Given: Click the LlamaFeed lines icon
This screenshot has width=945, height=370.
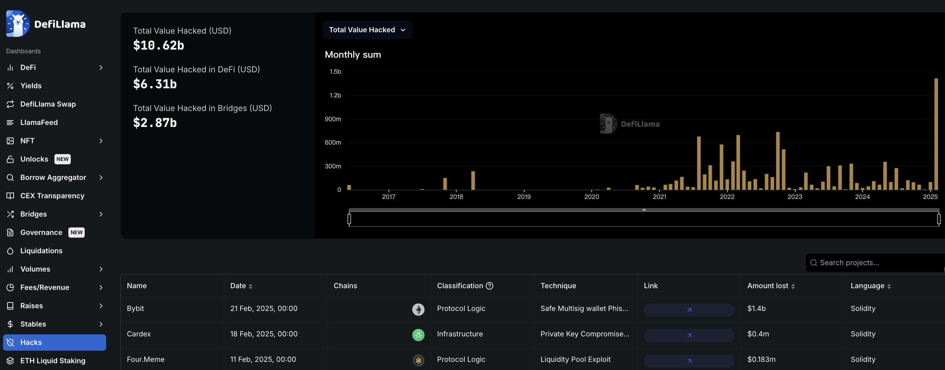Looking at the screenshot, I should pyautogui.click(x=10, y=122).
